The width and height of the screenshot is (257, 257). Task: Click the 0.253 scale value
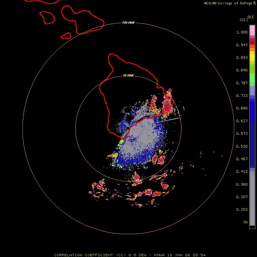click(x=242, y=210)
